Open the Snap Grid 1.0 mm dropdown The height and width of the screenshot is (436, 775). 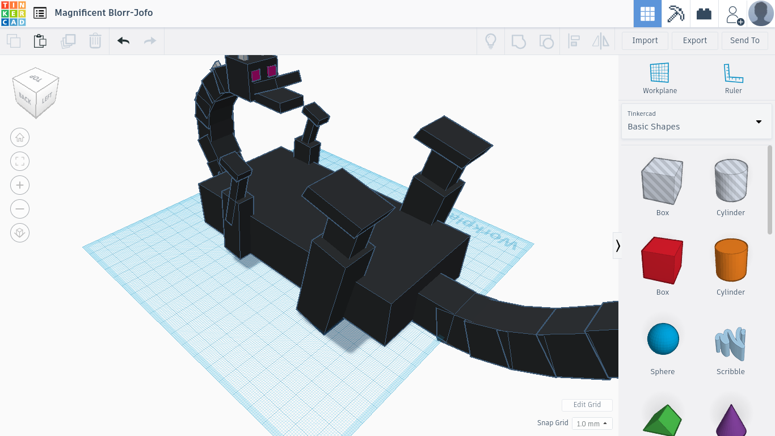coord(592,424)
